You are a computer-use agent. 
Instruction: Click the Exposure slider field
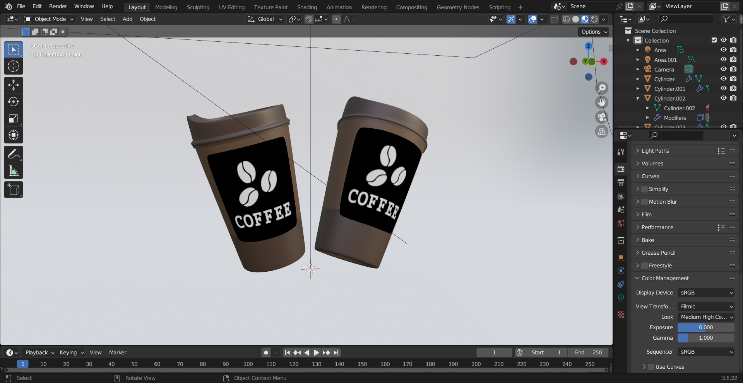(706, 327)
